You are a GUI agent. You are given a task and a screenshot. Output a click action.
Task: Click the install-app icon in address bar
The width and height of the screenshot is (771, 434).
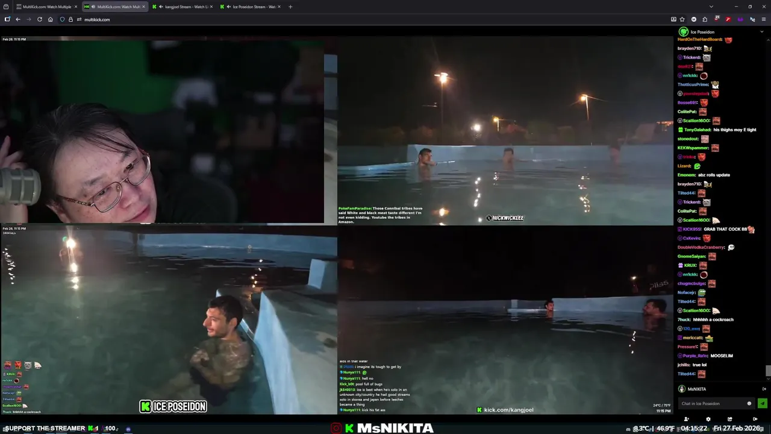[673, 19]
